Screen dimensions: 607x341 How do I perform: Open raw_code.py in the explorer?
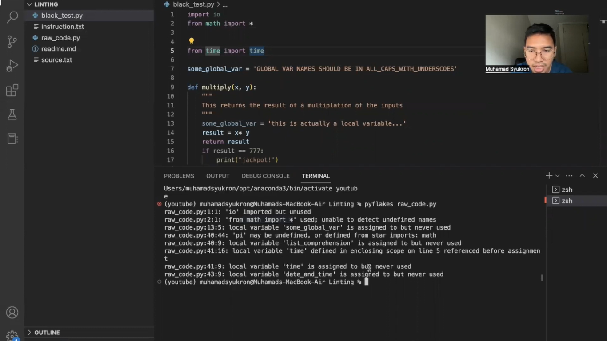60,38
